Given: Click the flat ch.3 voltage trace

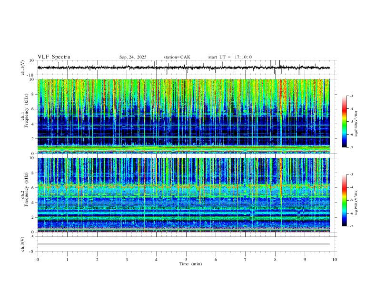Looking at the screenshot, I should click(x=183, y=244).
